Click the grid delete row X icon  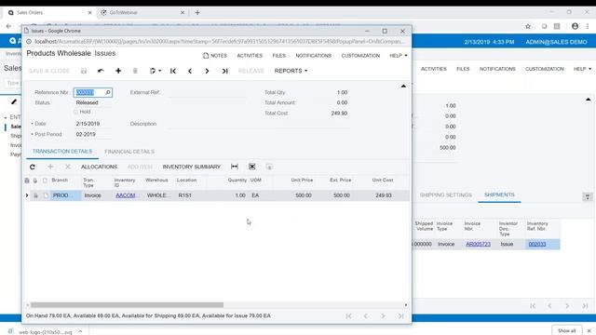tap(68, 167)
